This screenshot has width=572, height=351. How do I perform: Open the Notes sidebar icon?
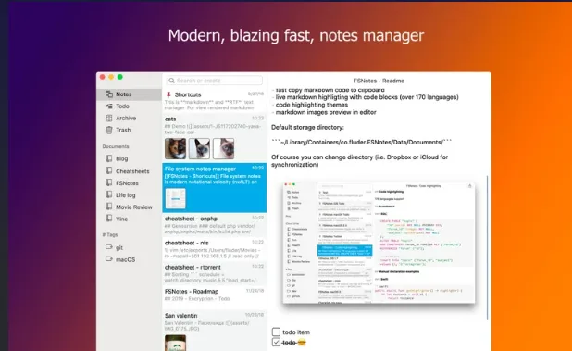(x=109, y=94)
